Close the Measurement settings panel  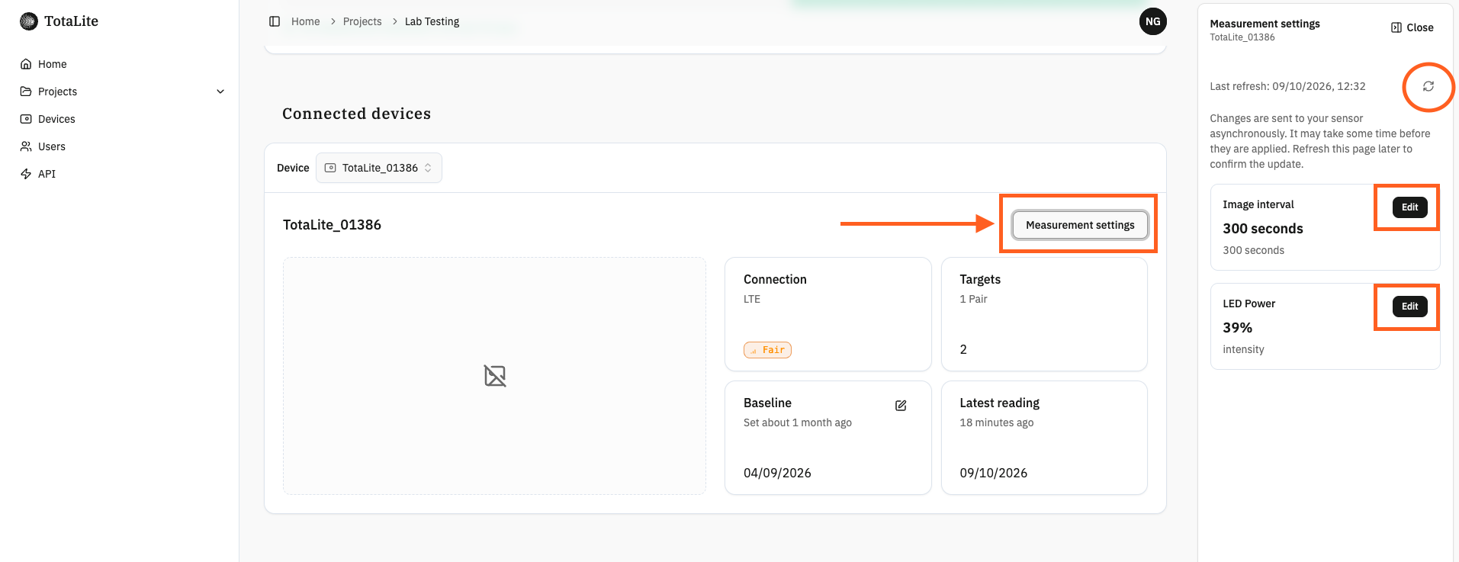point(1412,27)
